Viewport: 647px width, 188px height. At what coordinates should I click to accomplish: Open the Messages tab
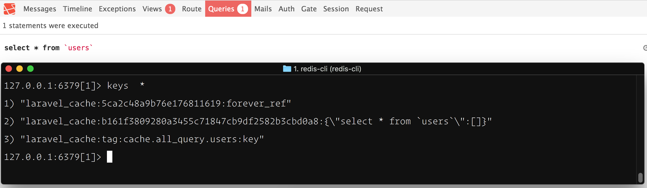click(40, 9)
